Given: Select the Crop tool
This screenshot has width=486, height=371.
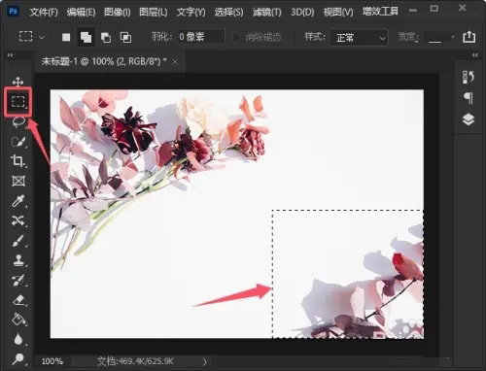Looking at the screenshot, I should coord(18,161).
